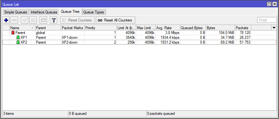Sort by the Queued Bytes column header
This screenshot has height=119, width=279.
pos(193,28)
